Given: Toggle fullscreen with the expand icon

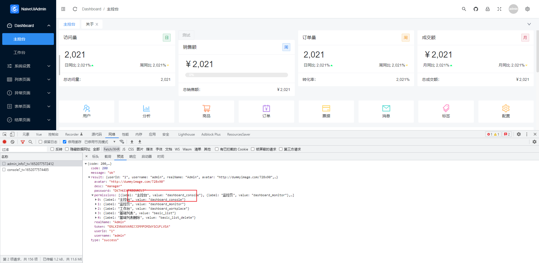Looking at the screenshot, I should 499,9.
